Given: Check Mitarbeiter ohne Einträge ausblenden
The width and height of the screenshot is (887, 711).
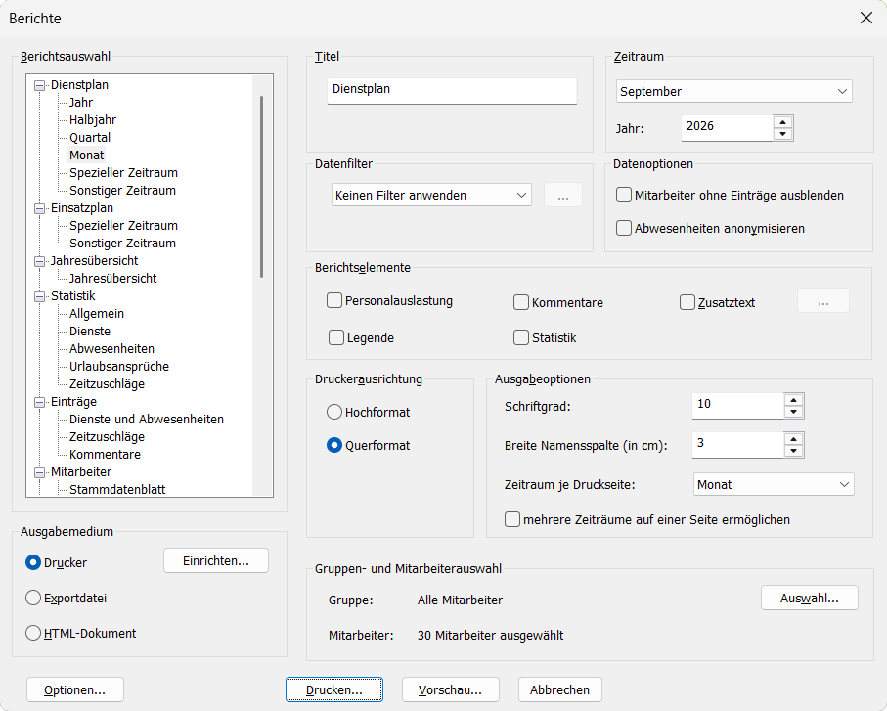Looking at the screenshot, I should click(x=623, y=195).
